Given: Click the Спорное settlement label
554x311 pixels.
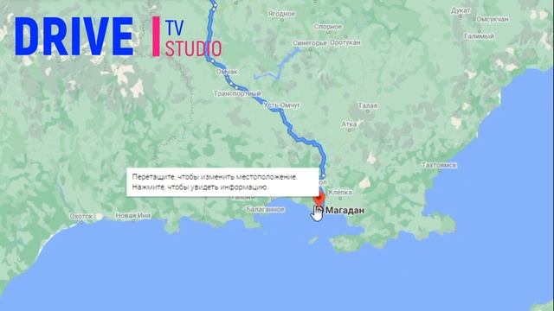Looking at the screenshot, I should click(328, 27).
